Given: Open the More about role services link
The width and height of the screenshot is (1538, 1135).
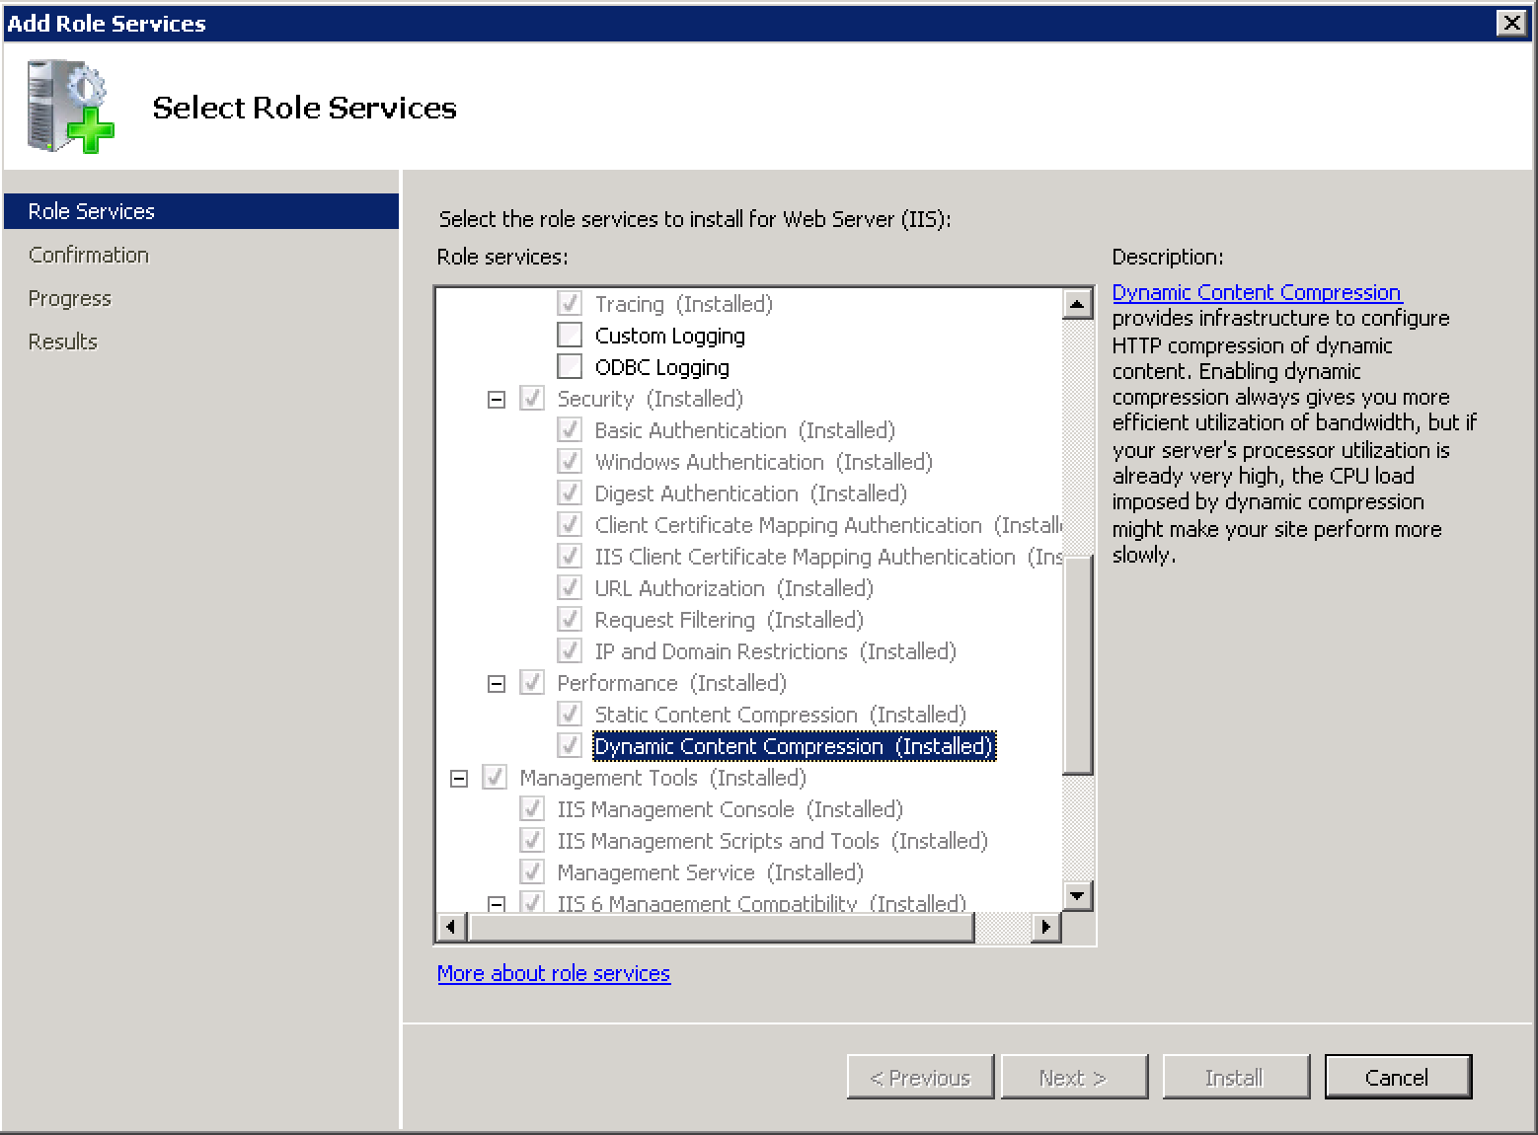Looking at the screenshot, I should point(554,973).
